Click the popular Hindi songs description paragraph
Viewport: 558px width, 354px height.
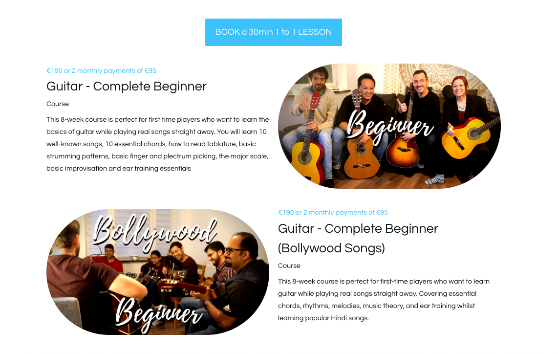[384, 300]
